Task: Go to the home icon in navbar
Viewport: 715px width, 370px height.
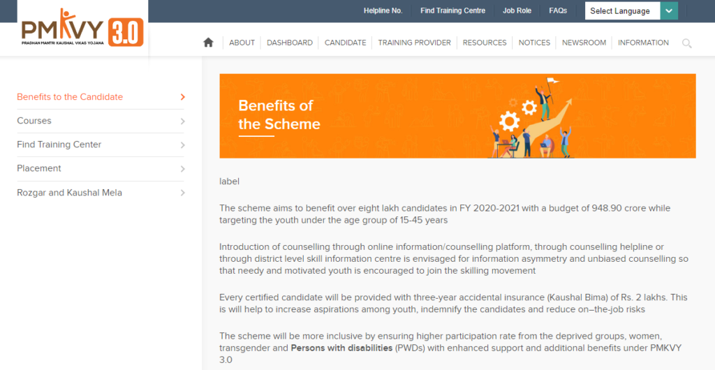Action: point(208,43)
